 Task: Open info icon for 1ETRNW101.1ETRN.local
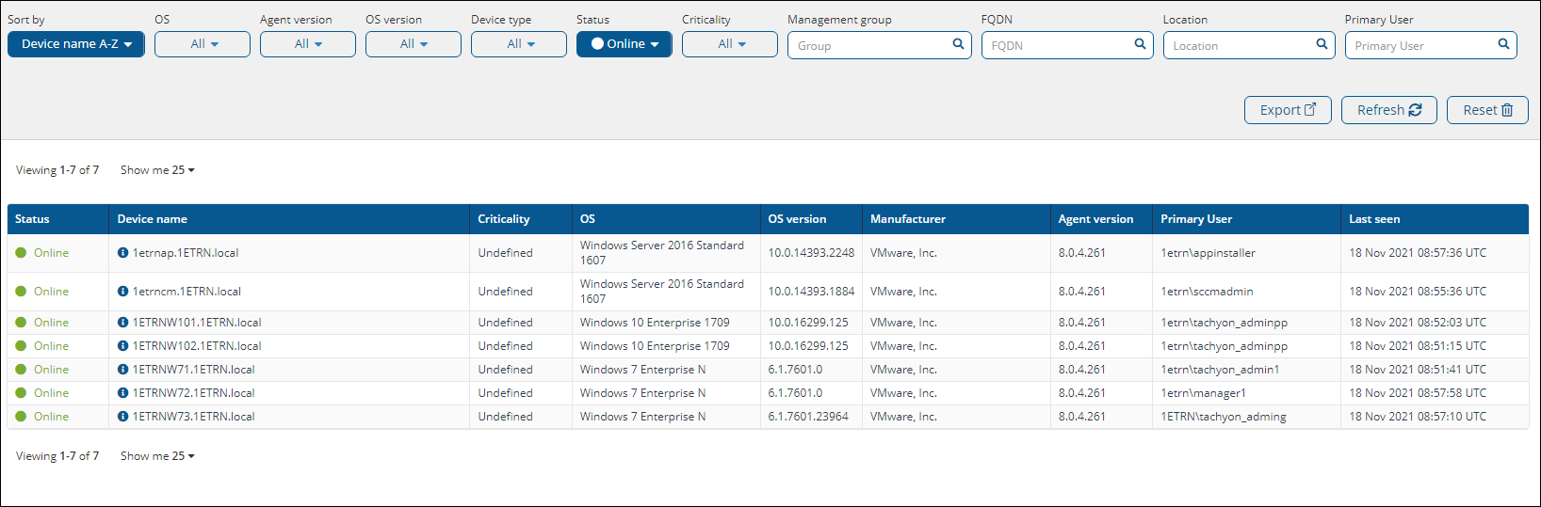coord(122,323)
